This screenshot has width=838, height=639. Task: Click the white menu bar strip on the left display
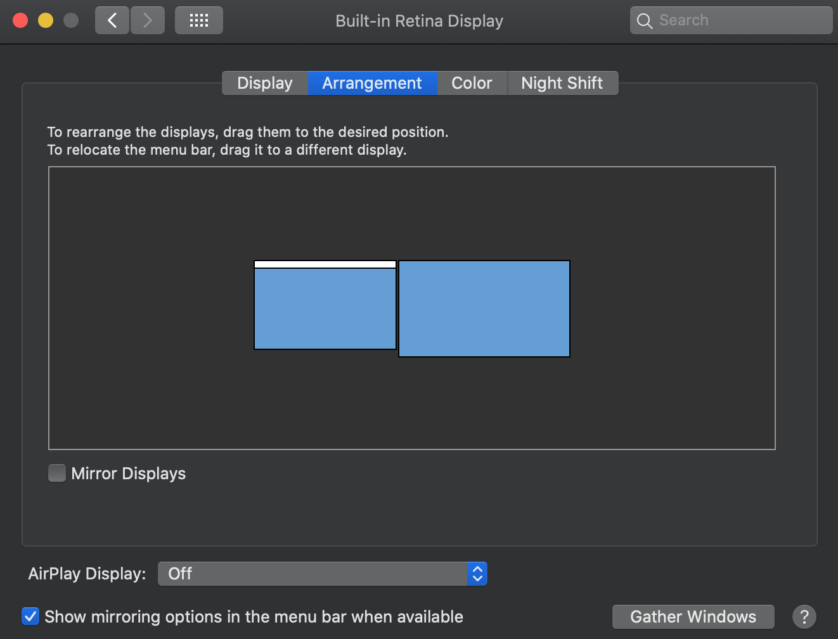click(325, 264)
